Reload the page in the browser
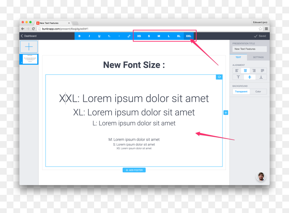Screen dimensions: 289x213 point(33,29)
